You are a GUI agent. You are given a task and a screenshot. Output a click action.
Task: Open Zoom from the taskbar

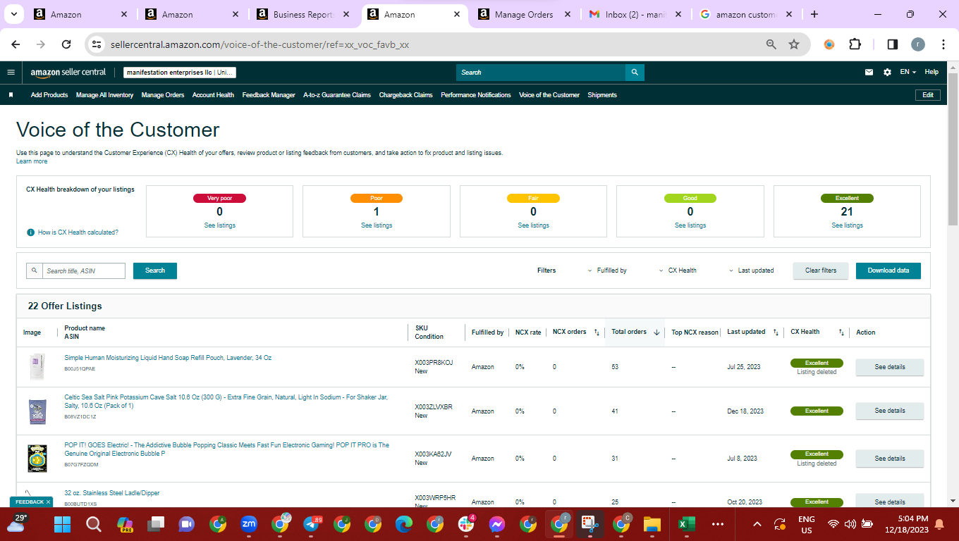[x=249, y=524]
